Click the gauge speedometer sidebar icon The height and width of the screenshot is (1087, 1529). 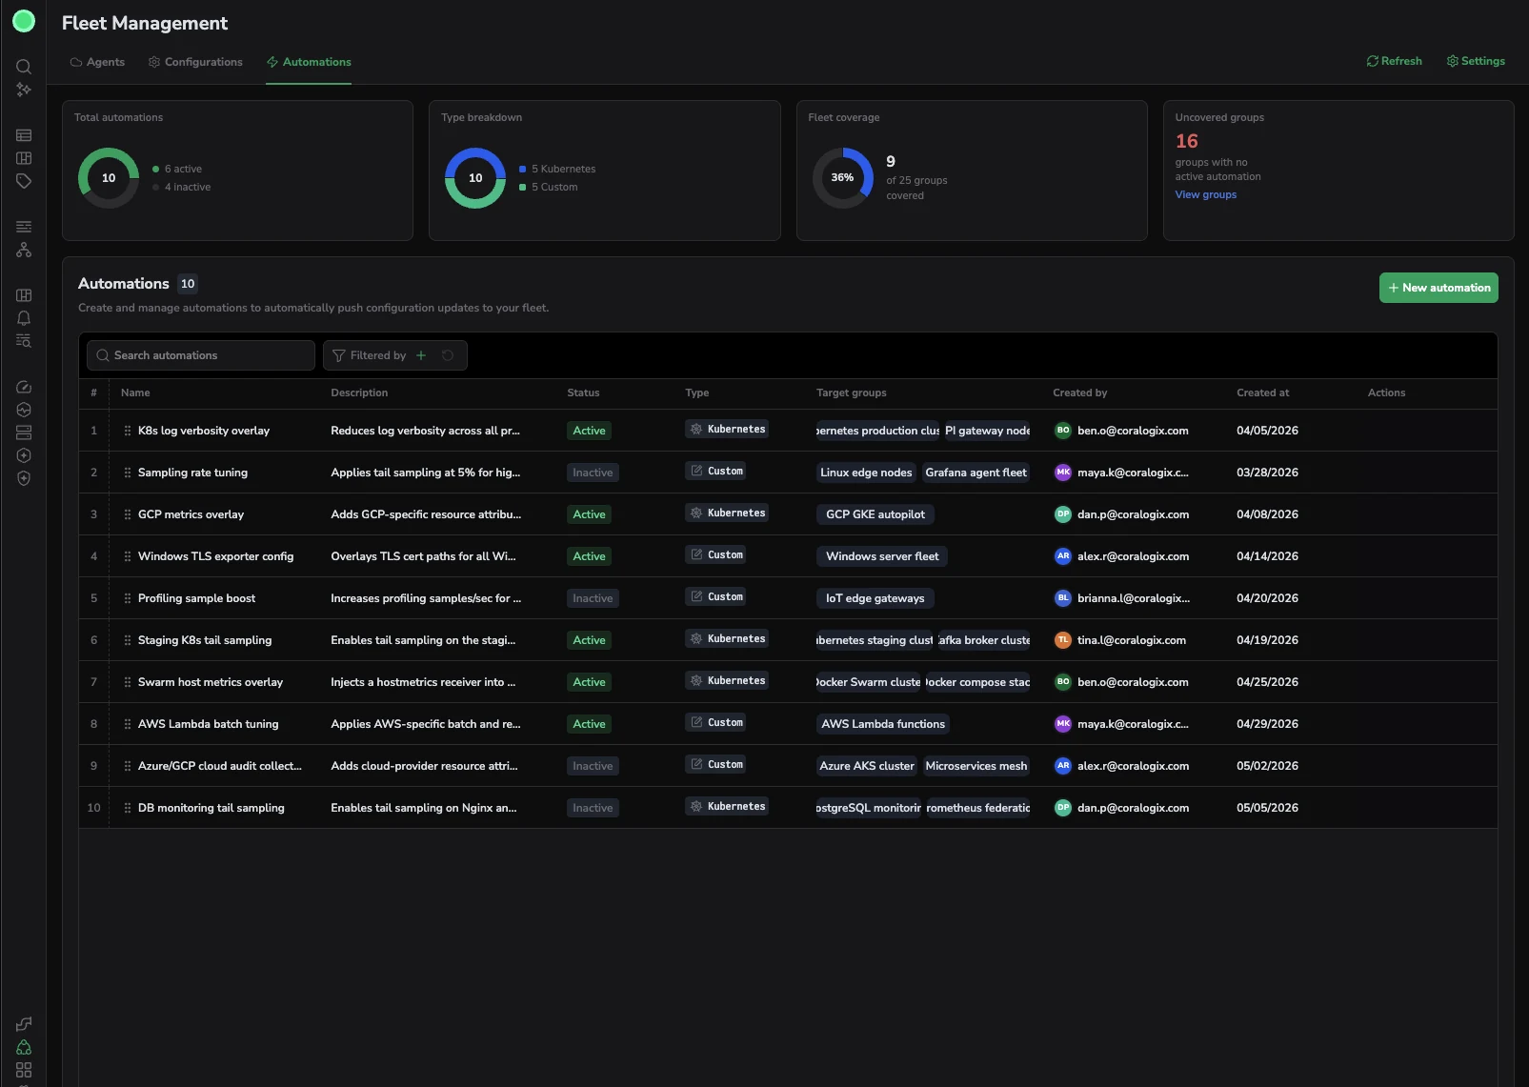(24, 387)
